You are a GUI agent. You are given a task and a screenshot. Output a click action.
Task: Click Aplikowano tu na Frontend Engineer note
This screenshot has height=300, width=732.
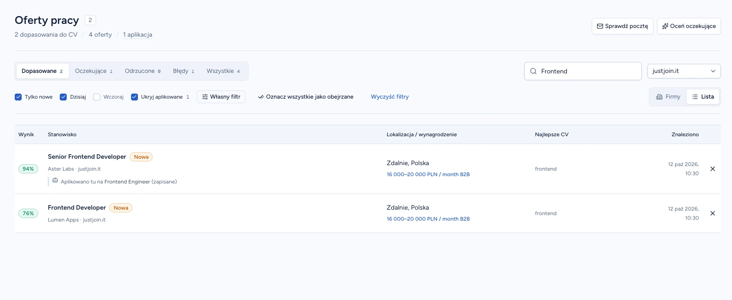click(x=119, y=182)
